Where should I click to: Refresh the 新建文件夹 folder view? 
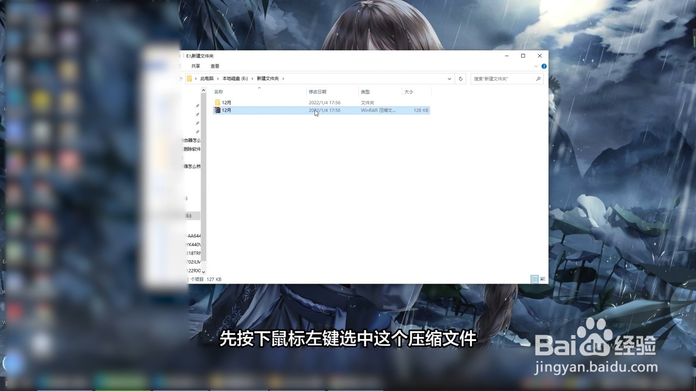(x=461, y=79)
